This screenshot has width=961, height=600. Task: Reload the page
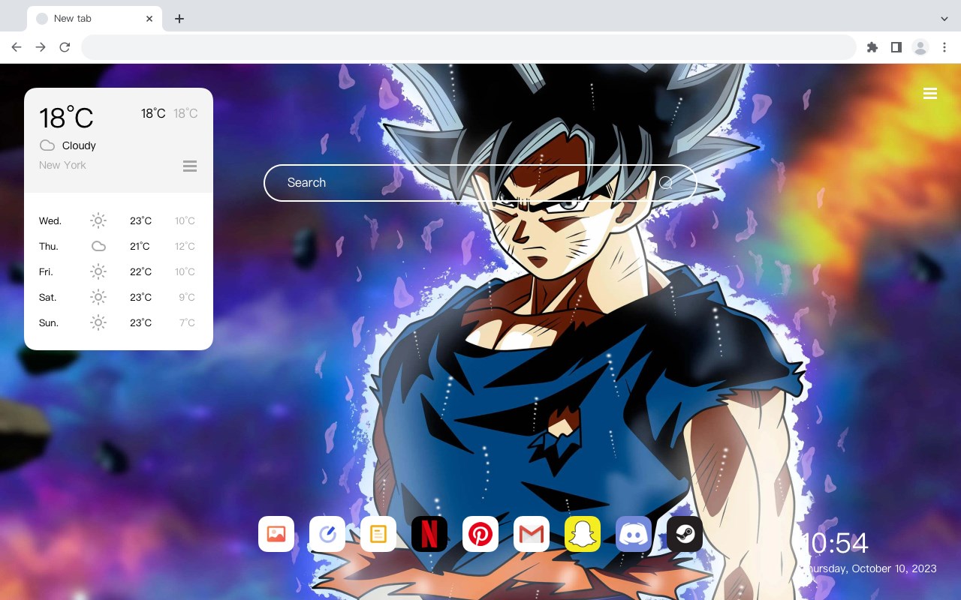point(65,47)
